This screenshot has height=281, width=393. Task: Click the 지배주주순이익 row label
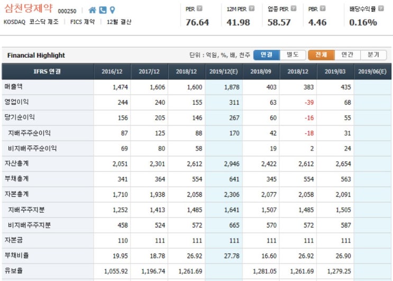[29, 133]
